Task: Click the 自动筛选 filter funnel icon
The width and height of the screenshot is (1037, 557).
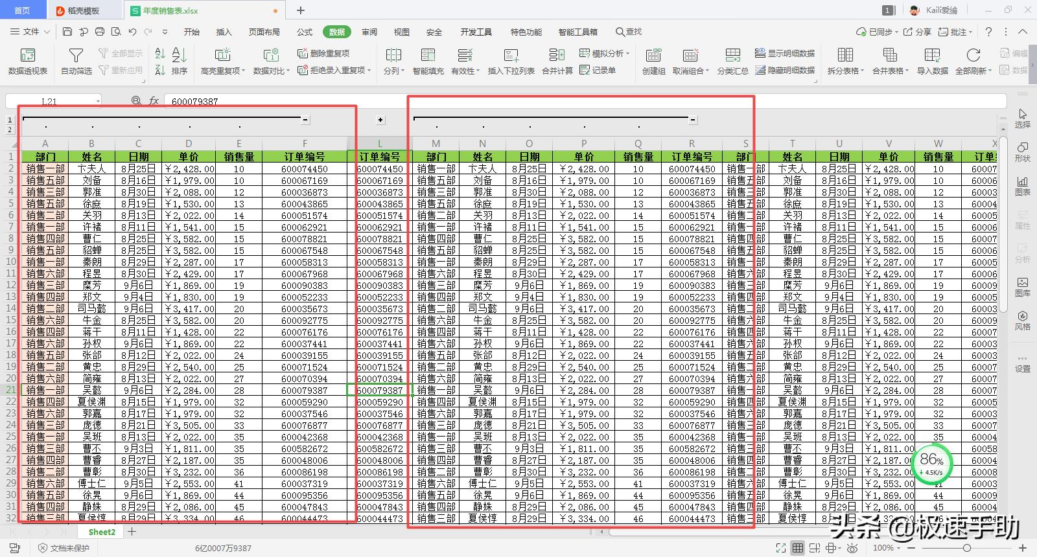Action: point(76,56)
